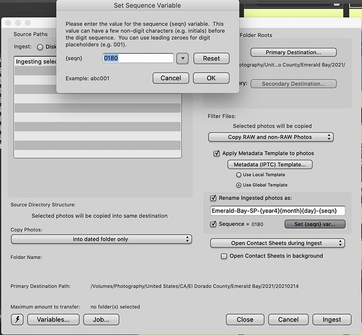Click the Primary Destination Path text

(195, 286)
